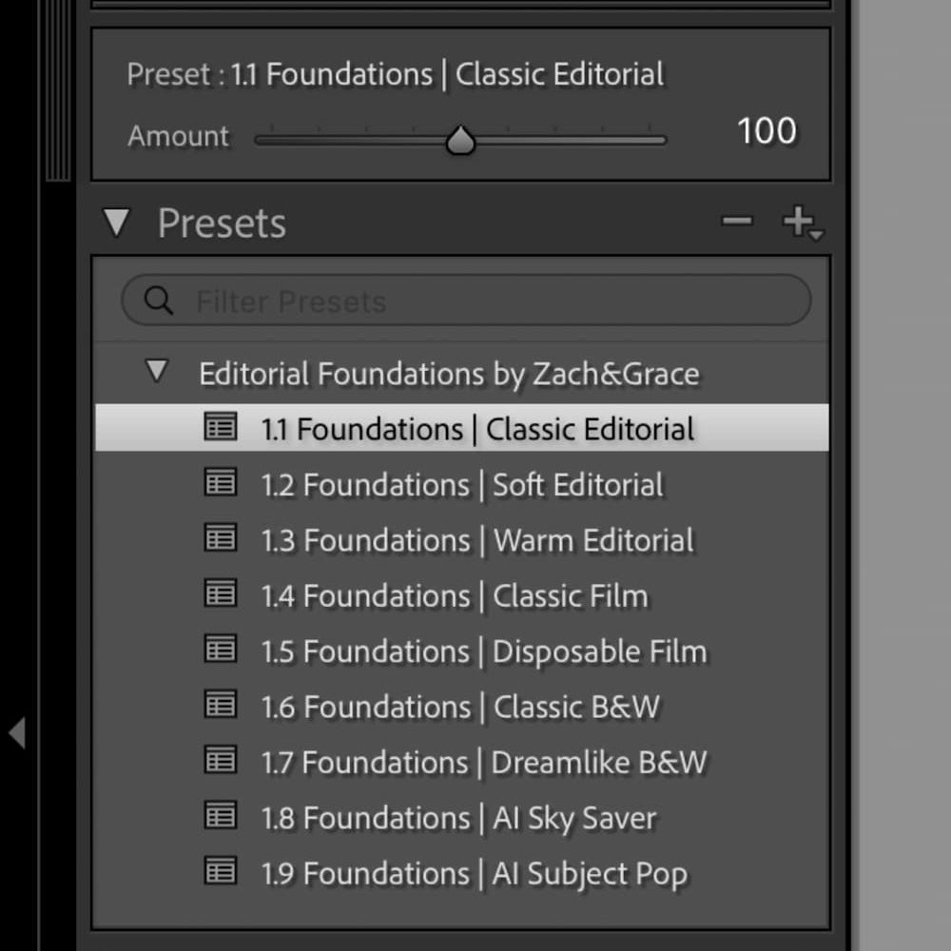Screen dimensions: 951x951
Task: Click the Amount value 100 field
Action: 767,131
